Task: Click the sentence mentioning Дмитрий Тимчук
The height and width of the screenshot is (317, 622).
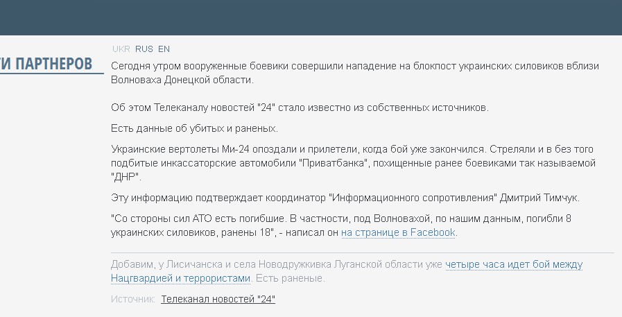Action: pyautogui.click(x=345, y=198)
